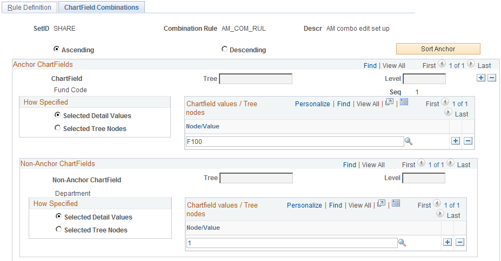
Task: Click the Non-Anchor Level field
Action: [424, 178]
